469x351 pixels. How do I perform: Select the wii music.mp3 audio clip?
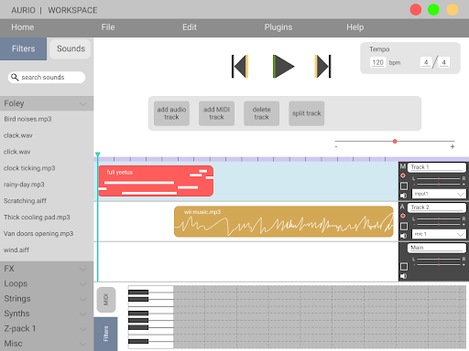click(x=284, y=221)
